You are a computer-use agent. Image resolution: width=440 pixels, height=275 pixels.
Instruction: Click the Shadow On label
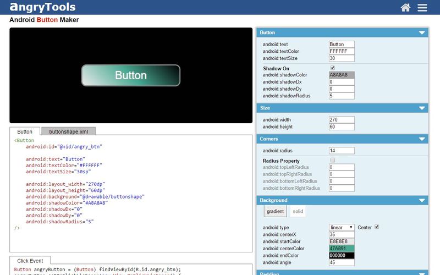[276, 68]
